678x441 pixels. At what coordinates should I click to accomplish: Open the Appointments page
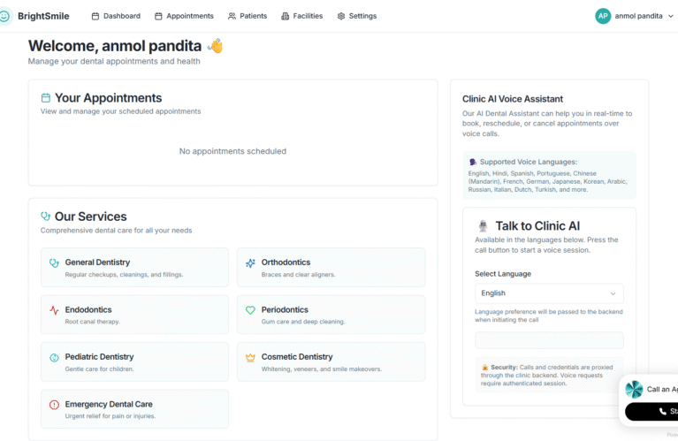[x=184, y=16]
